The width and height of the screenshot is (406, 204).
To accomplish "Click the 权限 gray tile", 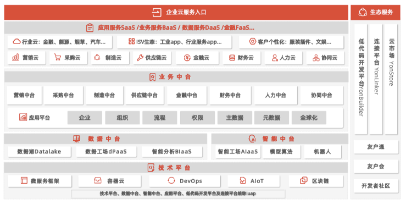I will (x=197, y=118).
